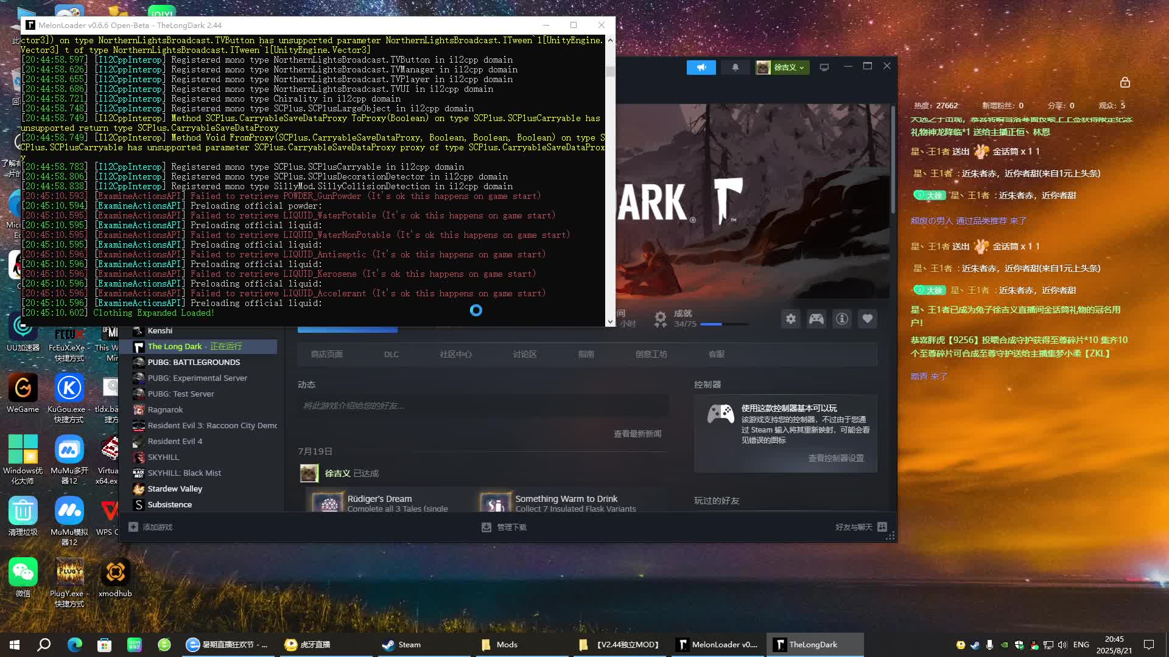This screenshot has height=657, width=1169.
Task: Open Steam notifications bell
Action: click(735, 68)
